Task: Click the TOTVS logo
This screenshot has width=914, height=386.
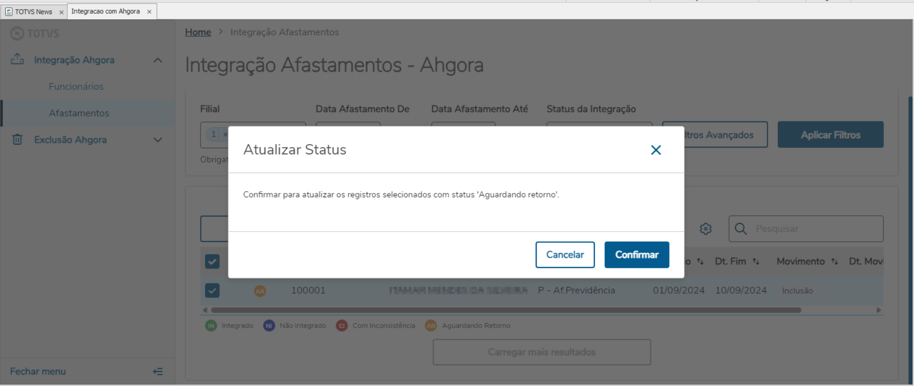Action: click(35, 33)
